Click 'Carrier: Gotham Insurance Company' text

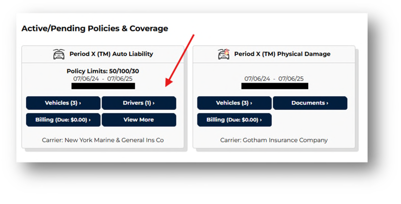tap(274, 140)
